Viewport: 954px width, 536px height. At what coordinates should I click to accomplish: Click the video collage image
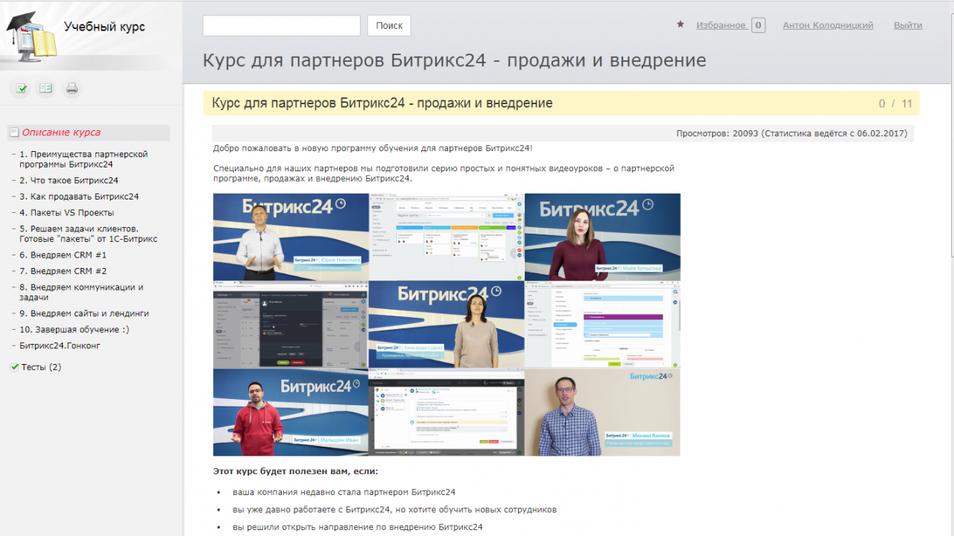446,325
